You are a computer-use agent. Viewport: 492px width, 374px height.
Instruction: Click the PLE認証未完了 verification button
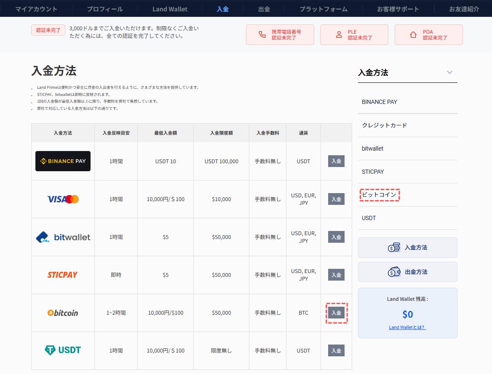(x=354, y=34)
